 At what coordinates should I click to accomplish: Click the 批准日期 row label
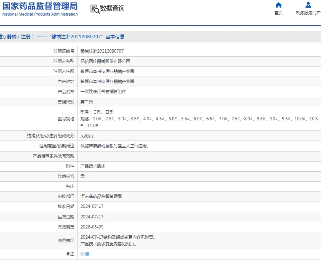pyautogui.click(x=66, y=206)
